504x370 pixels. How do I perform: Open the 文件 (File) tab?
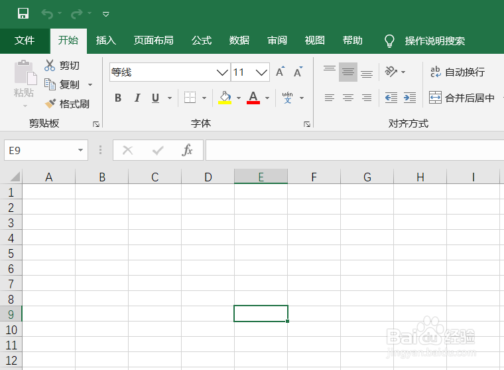coord(25,41)
